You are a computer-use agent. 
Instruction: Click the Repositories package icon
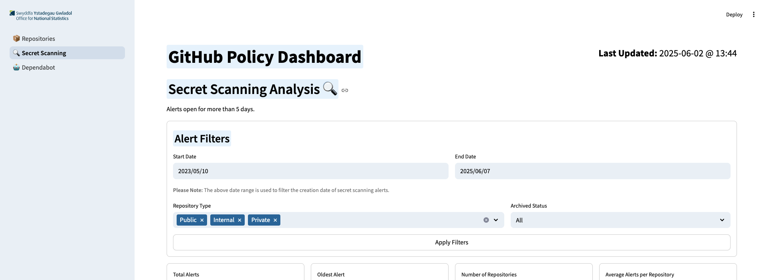pyautogui.click(x=16, y=38)
